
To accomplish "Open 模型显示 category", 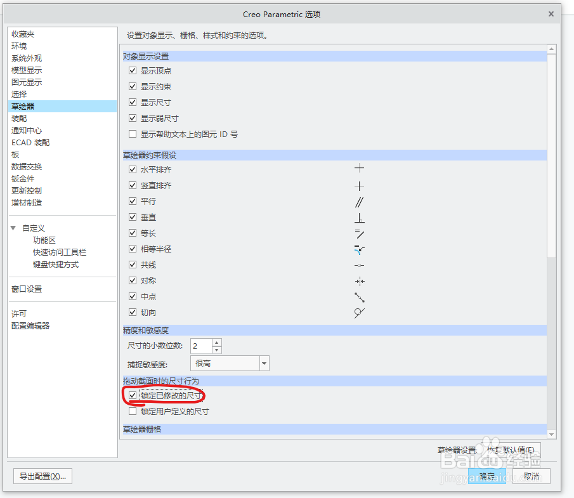I will pos(27,70).
